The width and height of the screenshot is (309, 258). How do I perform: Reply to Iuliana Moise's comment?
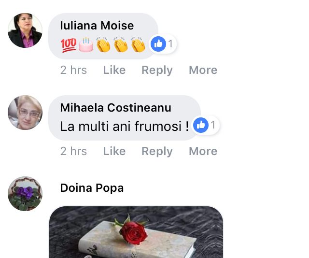pyautogui.click(x=157, y=71)
